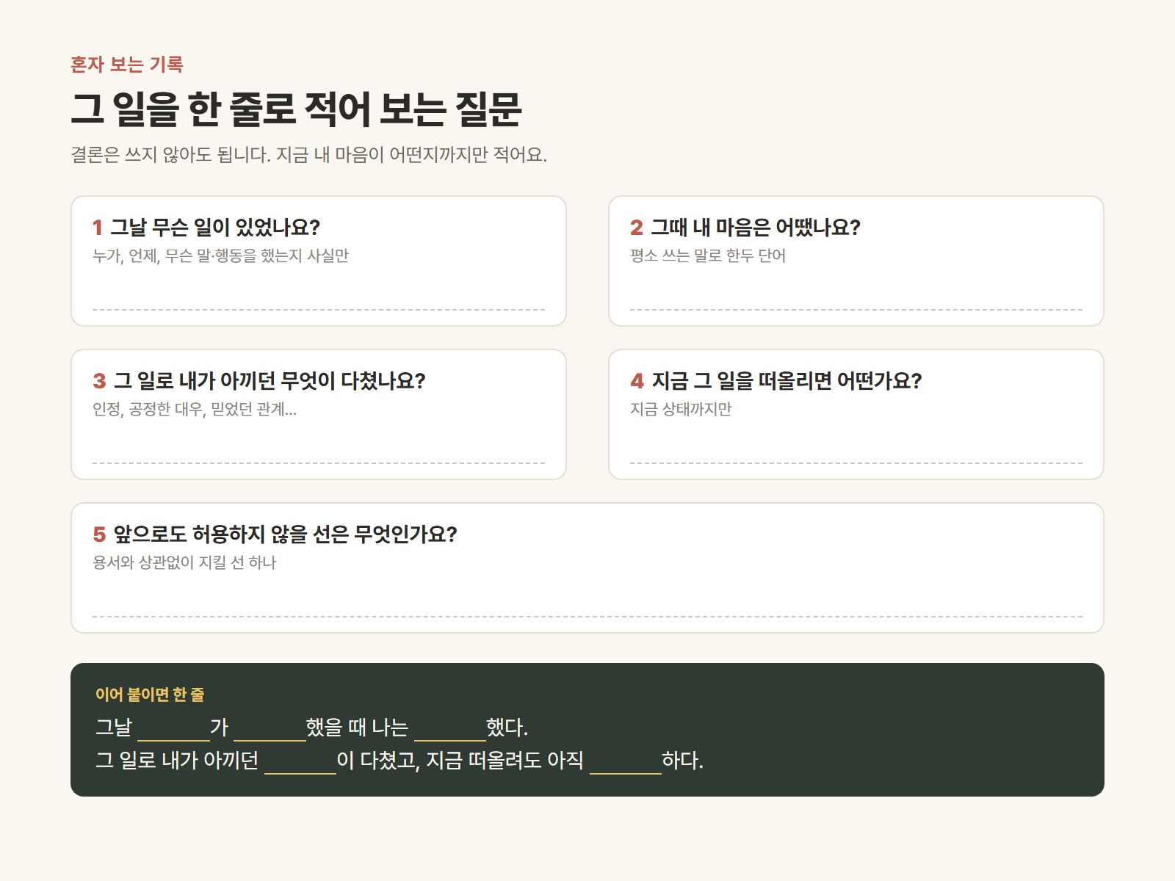Select question '지금 그 일을 떠올리면 어떤가요?'
This screenshot has height=881, width=1175.
(787, 381)
